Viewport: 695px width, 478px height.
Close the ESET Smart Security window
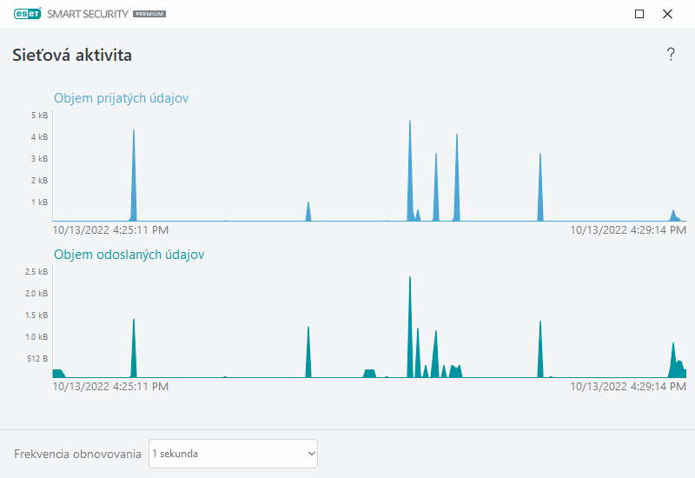[667, 14]
